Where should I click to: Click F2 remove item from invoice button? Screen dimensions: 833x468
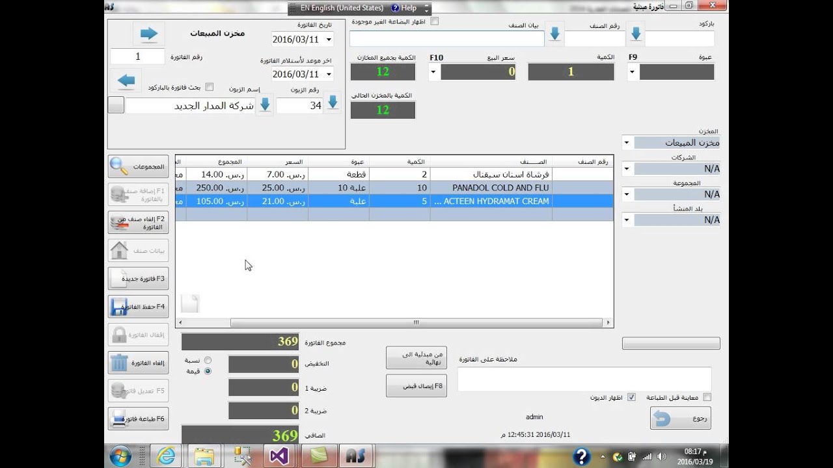point(138,222)
